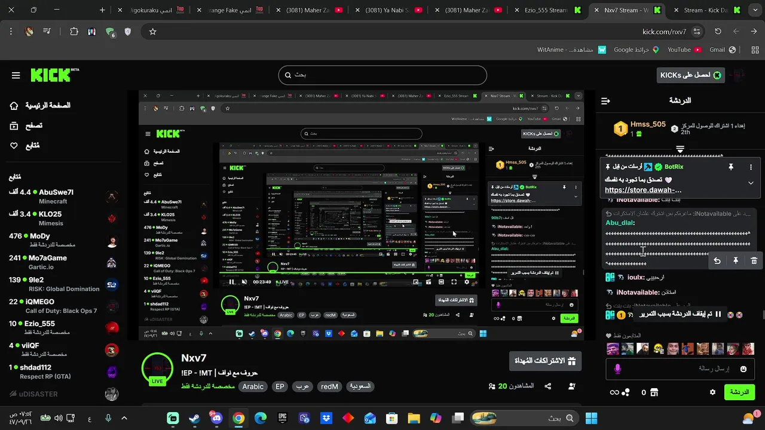
Task: Open the Kick shop icon below chat
Action: (654, 392)
